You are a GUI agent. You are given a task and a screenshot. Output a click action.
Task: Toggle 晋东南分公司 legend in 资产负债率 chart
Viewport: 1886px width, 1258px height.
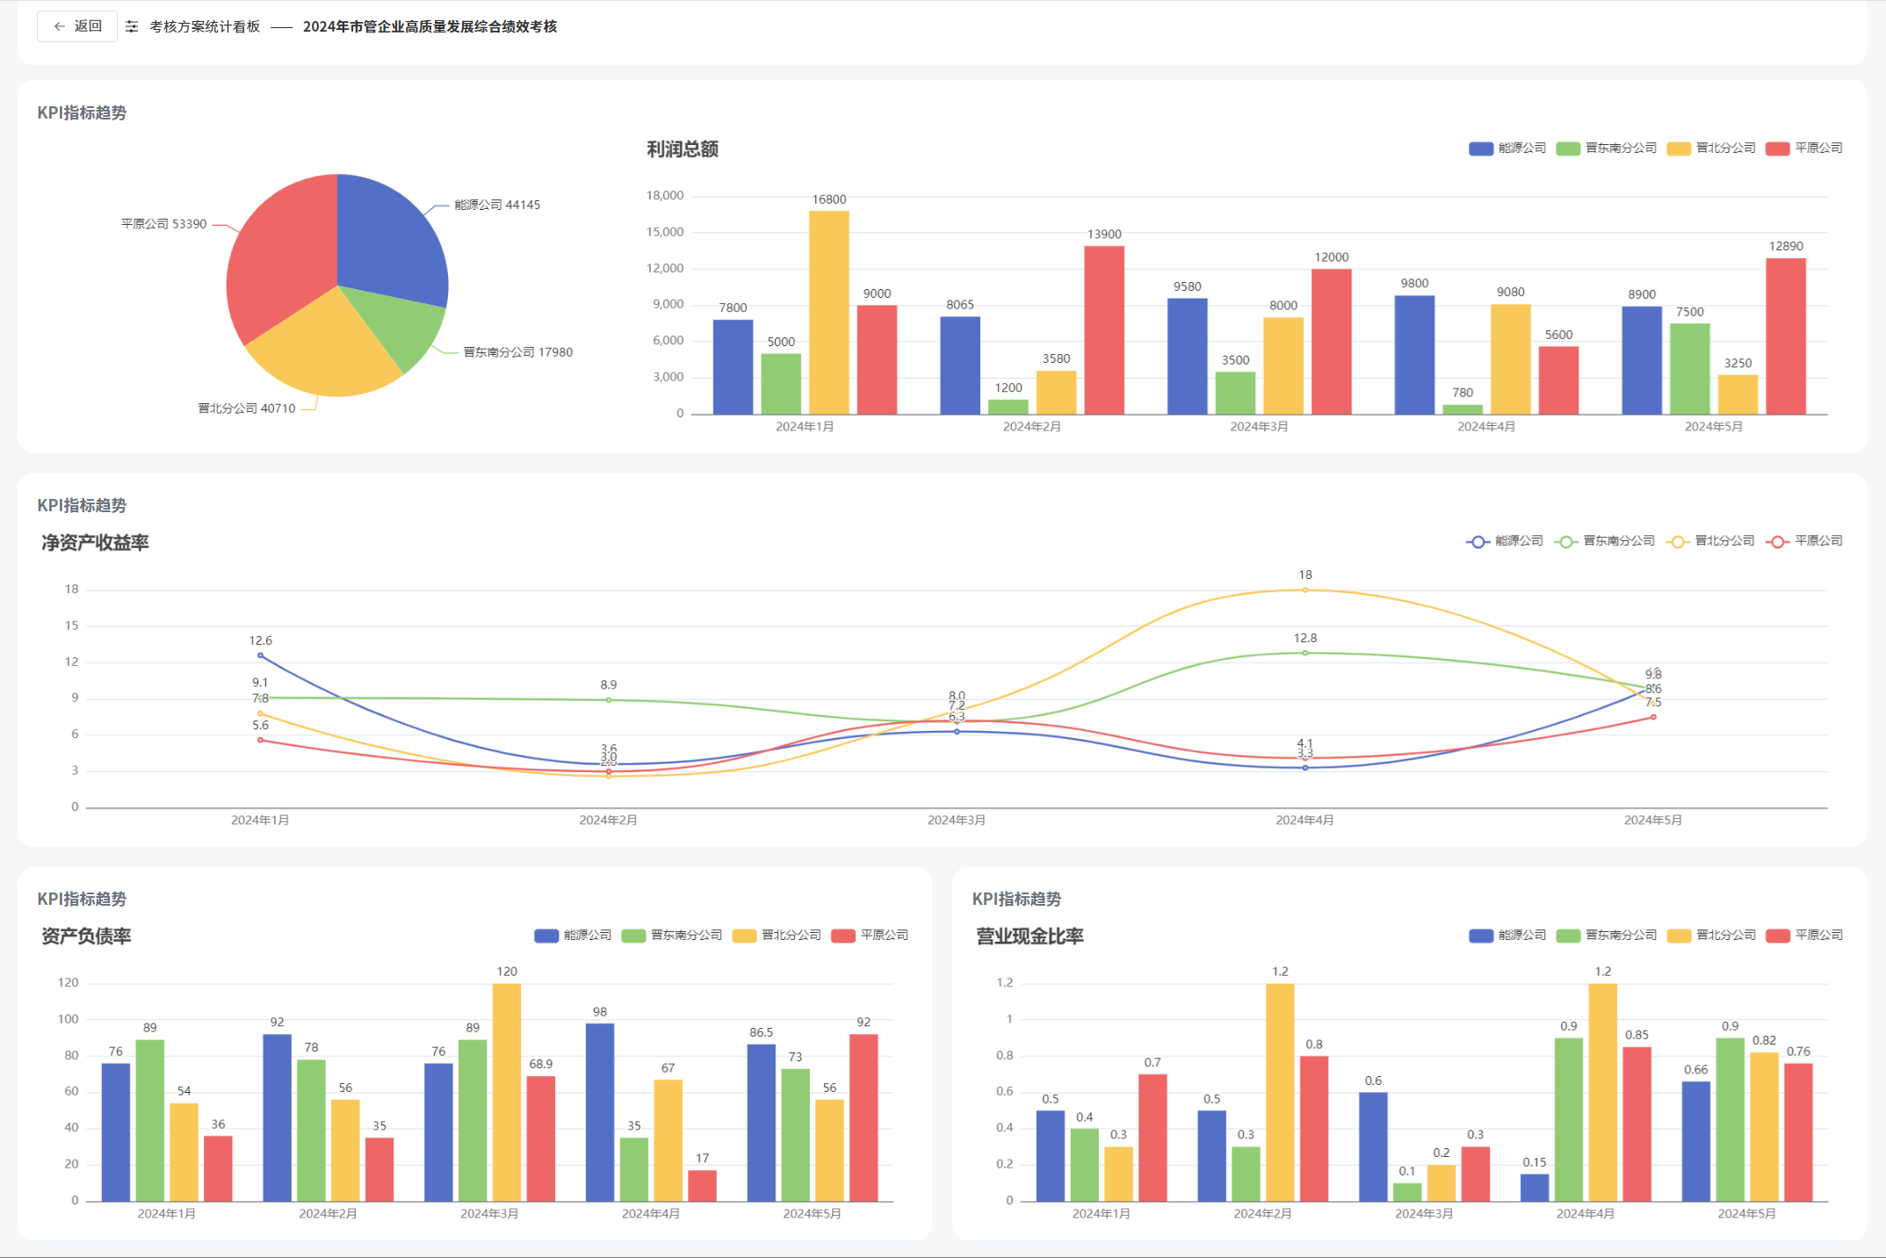pyautogui.click(x=672, y=936)
